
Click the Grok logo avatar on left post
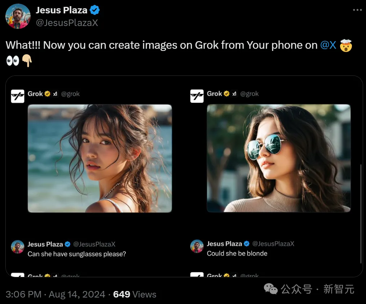point(18,96)
